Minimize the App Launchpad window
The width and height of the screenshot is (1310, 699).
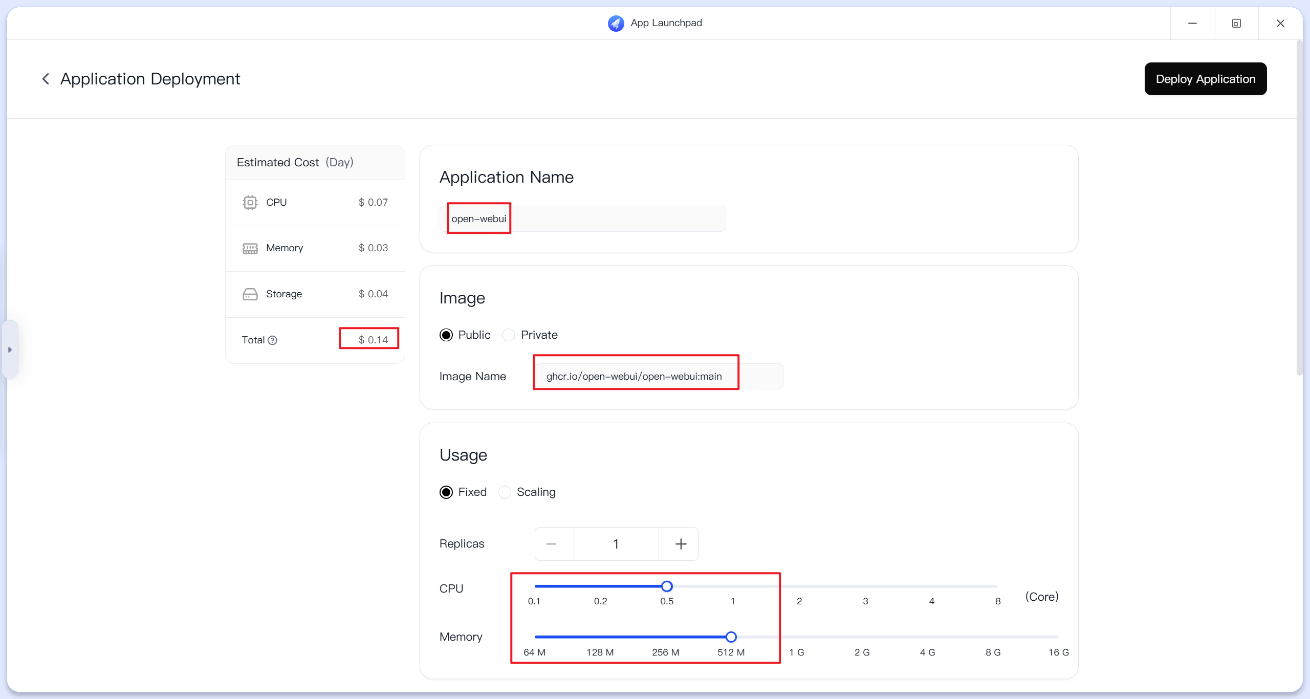click(x=1192, y=23)
